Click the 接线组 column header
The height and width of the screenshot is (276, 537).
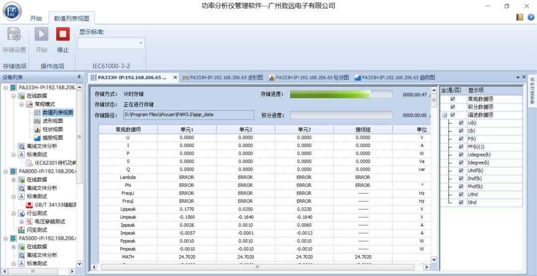click(x=363, y=129)
